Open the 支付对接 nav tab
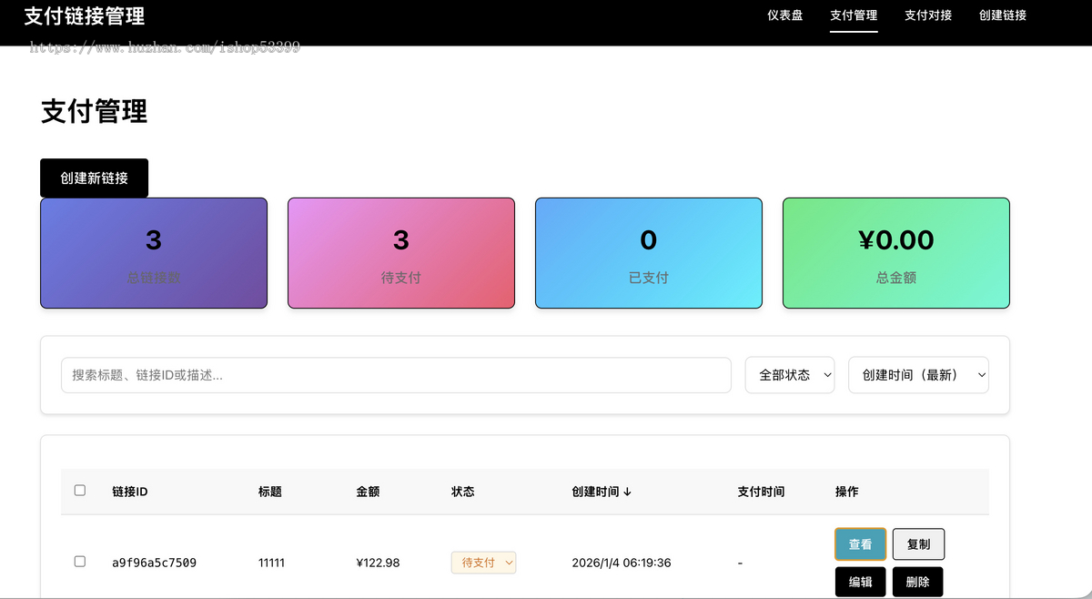1092x599 pixels. [x=928, y=15]
